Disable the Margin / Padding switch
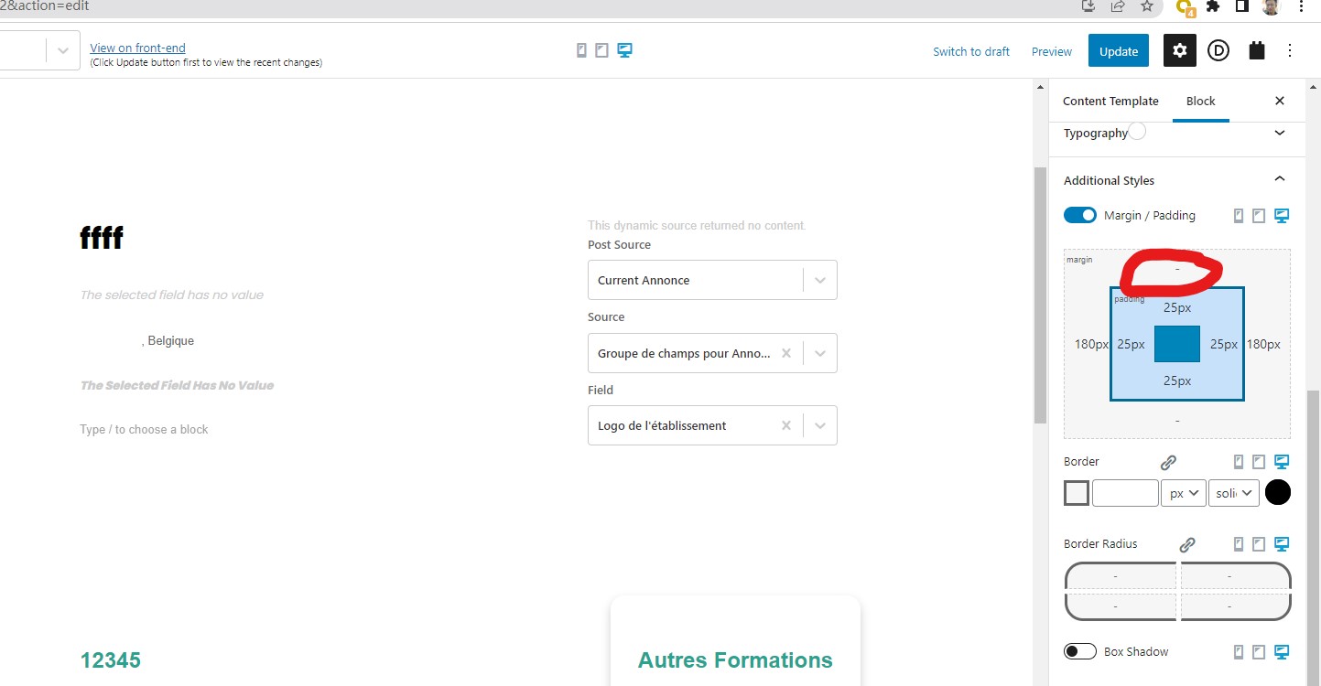 pos(1080,215)
